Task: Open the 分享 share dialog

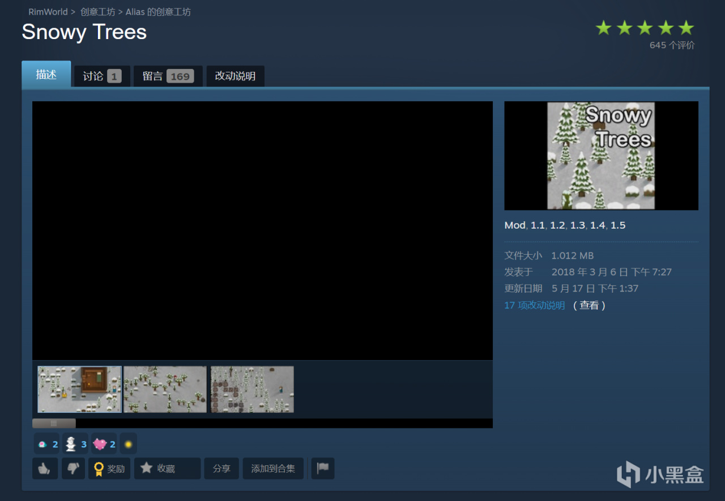Action: point(221,469)
